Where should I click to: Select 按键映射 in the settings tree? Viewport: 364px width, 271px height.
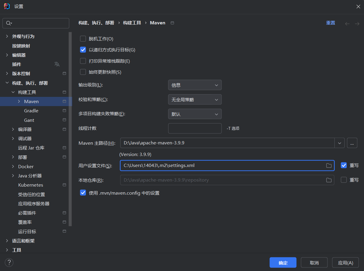(21, 46)
